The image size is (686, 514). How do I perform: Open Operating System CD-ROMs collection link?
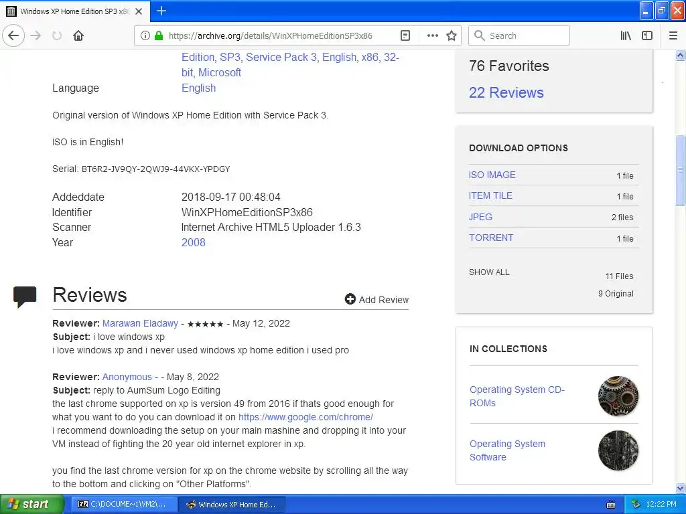tap(517, 396)
